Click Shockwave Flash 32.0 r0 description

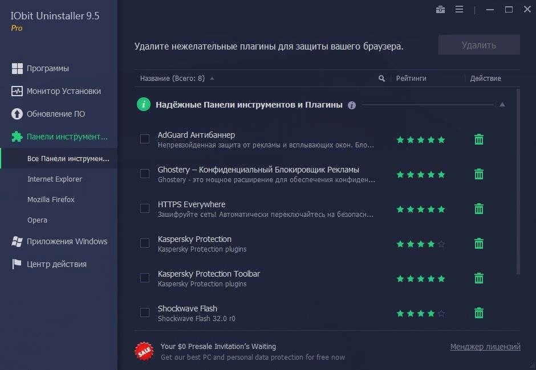tap(197, 318)
